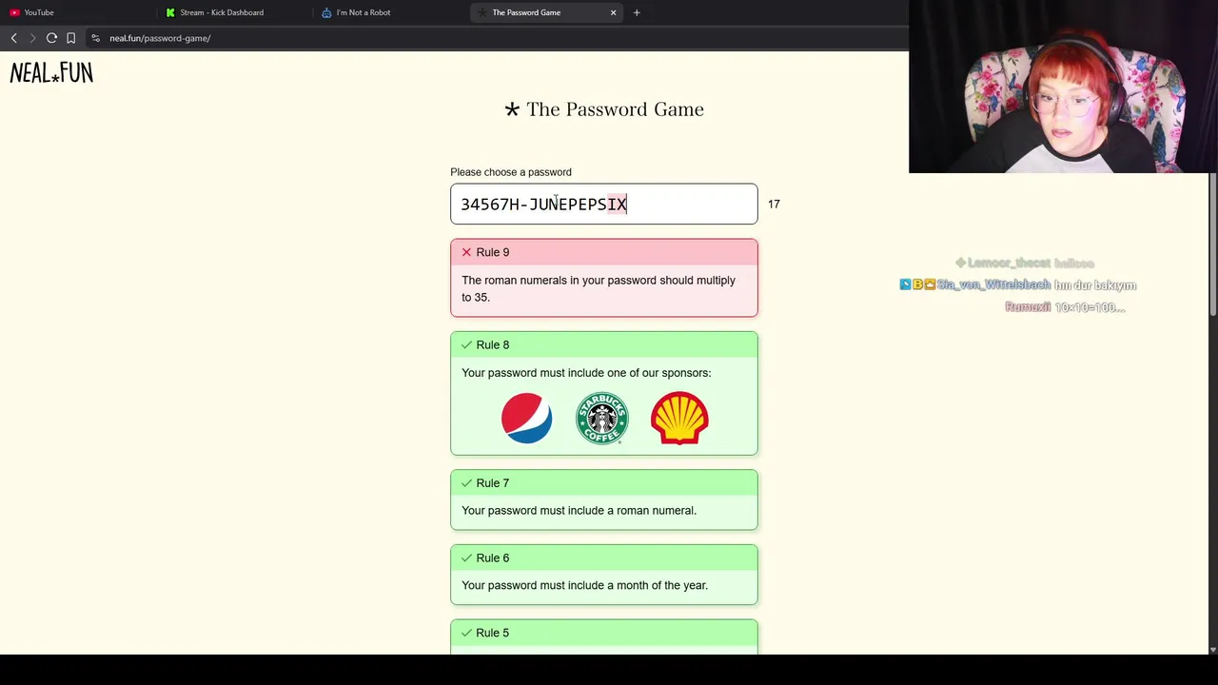This screenshot has height=685, width=1218.
Task: Switch to the I'm Not a Robot tab
Action: tap(390, 12)
